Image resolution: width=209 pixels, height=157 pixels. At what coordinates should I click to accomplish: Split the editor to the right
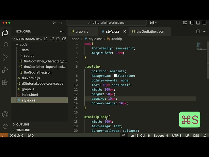(198, 31)
